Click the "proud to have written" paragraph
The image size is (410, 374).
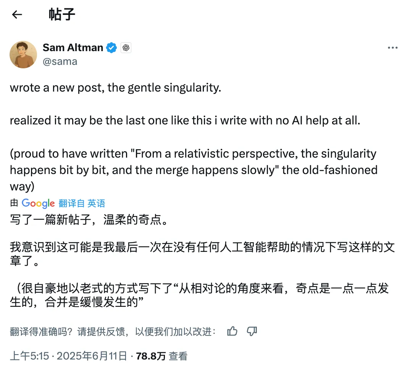[193, 170]
